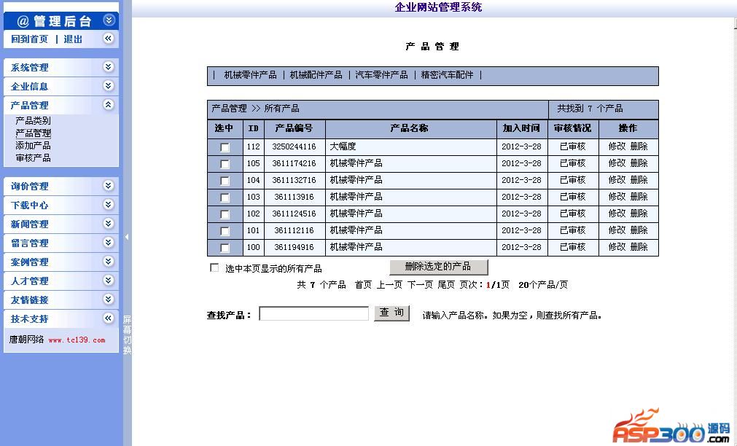Go to 下一页 pagination link
Viewport: 737px width, 446px height.
pos(420,285)
